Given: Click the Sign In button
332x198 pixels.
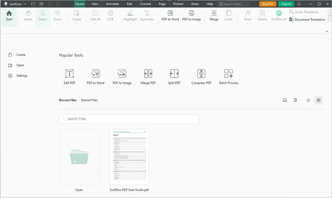Looking at the screenshot, I should (x=286, y=4).
